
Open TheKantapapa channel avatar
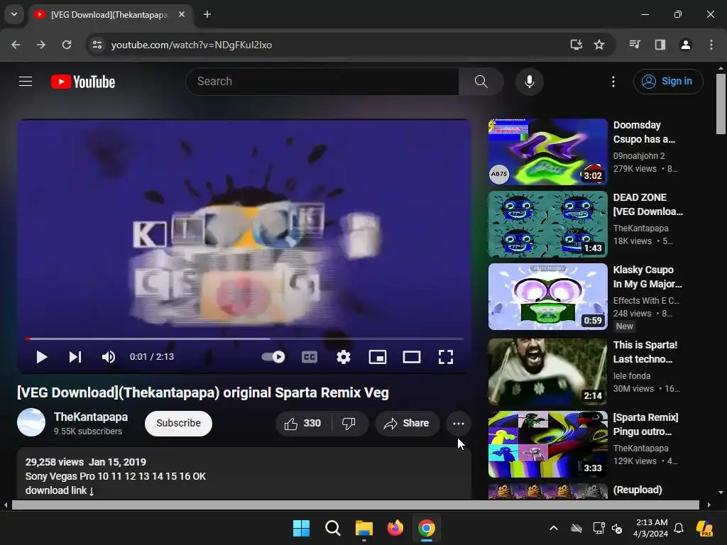tap(31, 422)
